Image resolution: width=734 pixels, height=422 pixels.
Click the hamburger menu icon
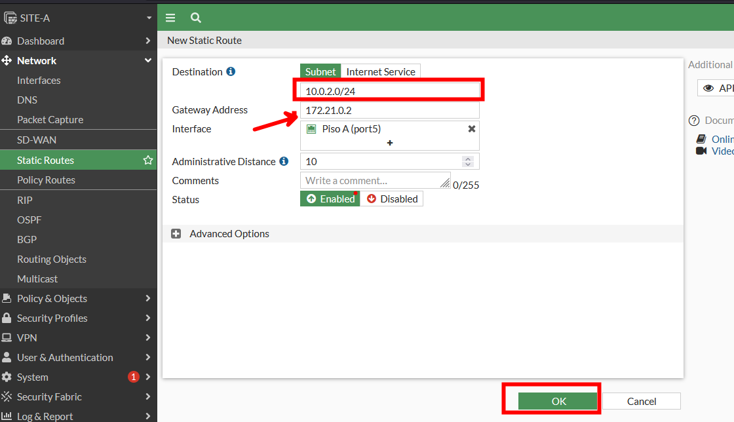pos(170,18)
